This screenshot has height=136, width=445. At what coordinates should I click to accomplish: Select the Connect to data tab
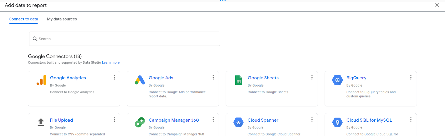click(x=23, y=19)
